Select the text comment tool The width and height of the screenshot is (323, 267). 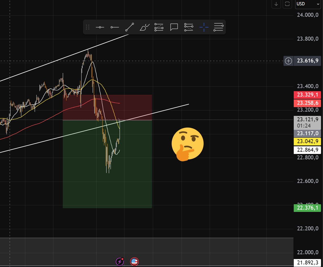tap(174, 27)
